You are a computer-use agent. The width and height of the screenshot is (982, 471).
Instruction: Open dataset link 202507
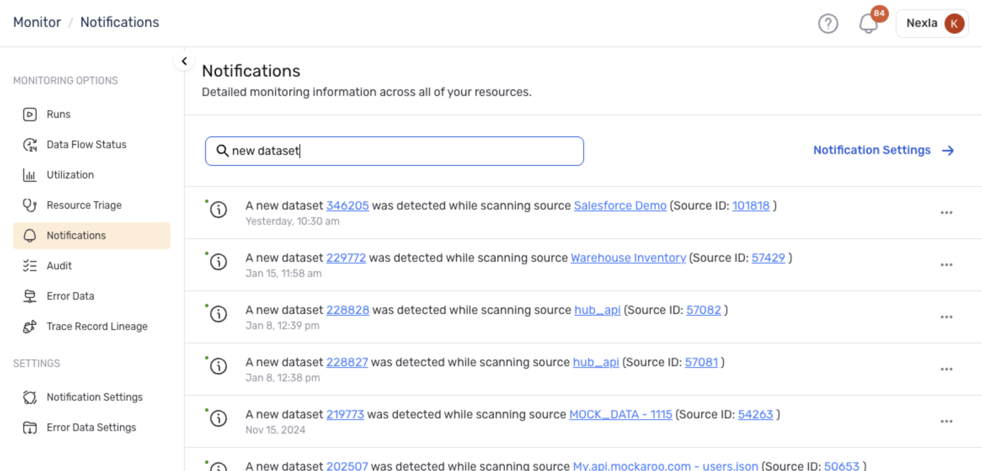click(x=347, y=466)
